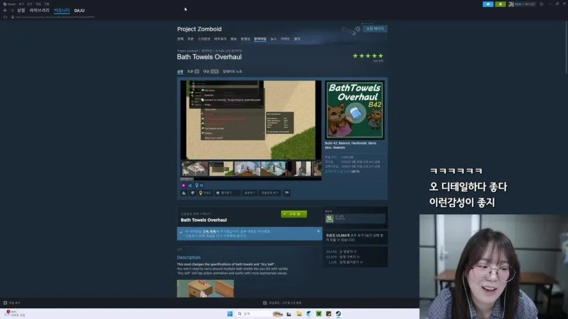Open the 구독 목록 link in the notice
Screen dimensions: 568x319
[209, 232]
